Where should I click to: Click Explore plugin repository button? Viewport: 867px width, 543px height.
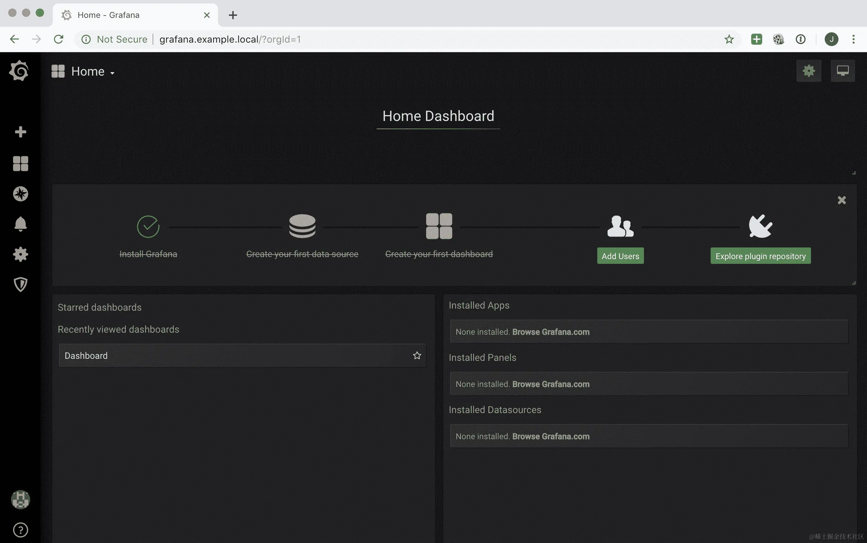point(760,256)
